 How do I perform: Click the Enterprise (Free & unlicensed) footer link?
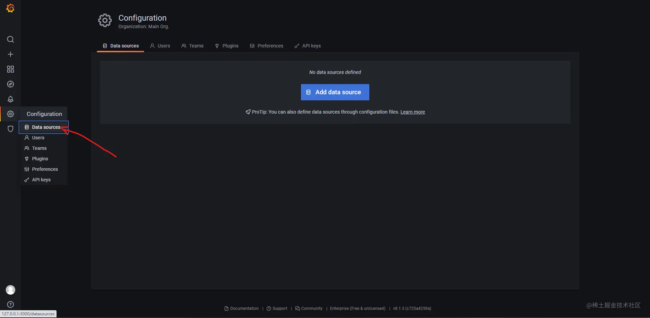pyautogui.click(x=358, y=309)
